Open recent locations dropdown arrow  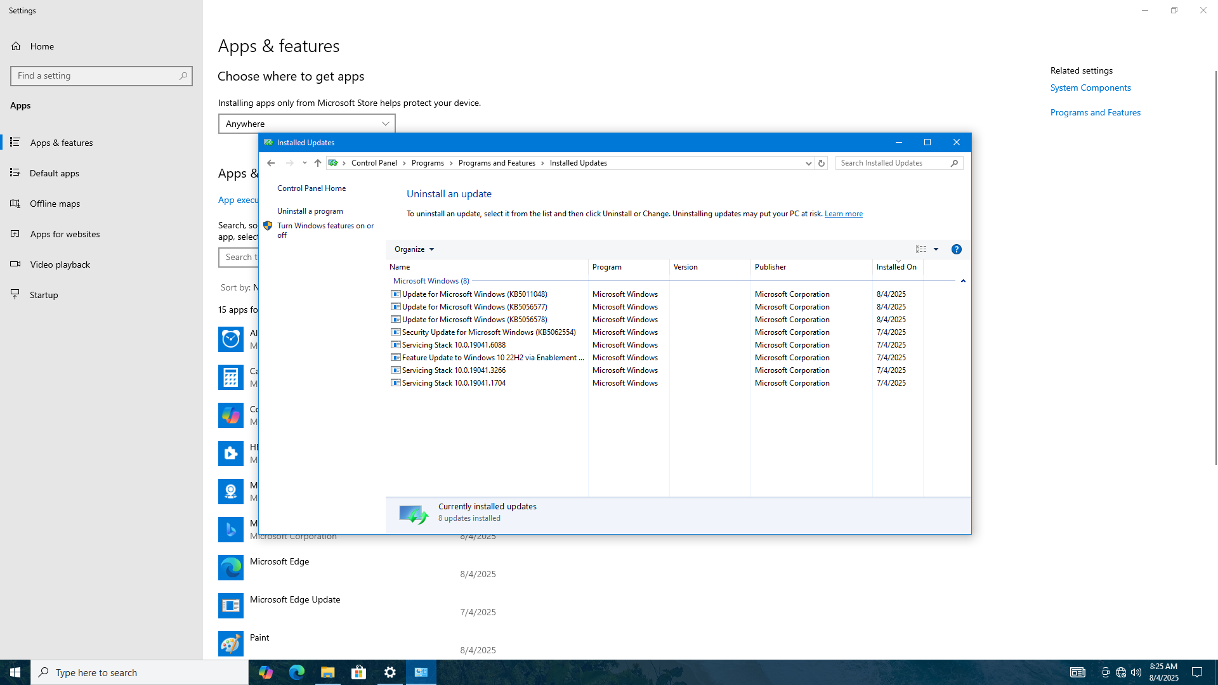pyautogui.click(x=304, y=163)
